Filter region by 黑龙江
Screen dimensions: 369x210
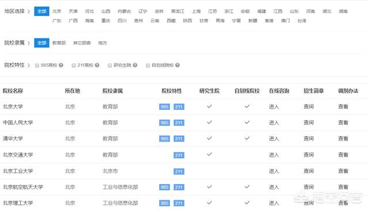click(178, 12)
